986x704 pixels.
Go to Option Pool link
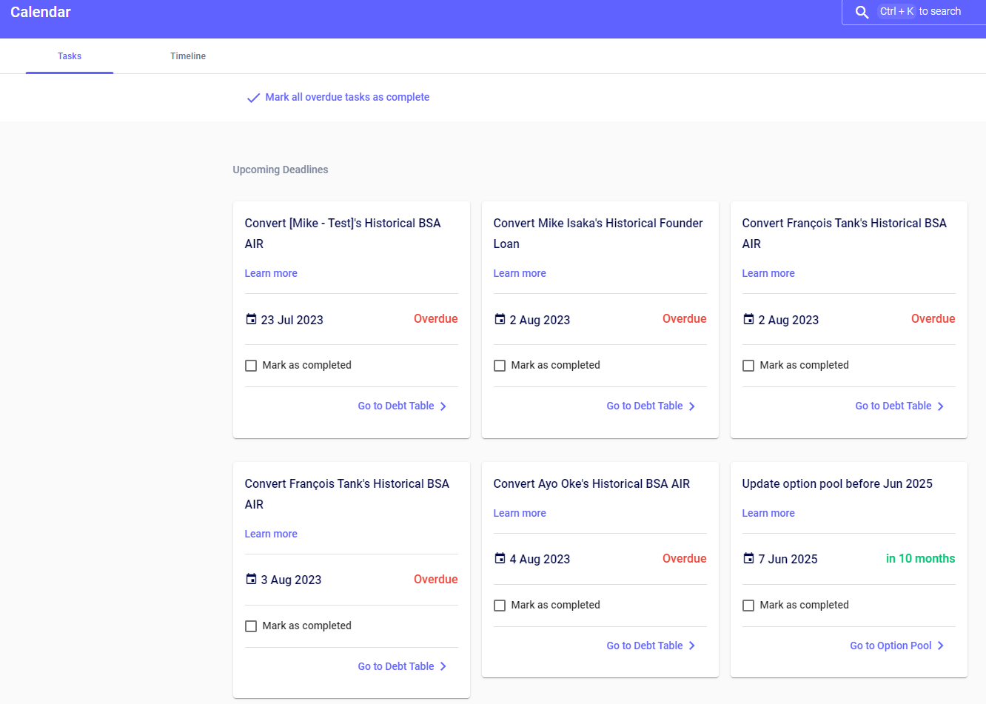coord(891,646)
